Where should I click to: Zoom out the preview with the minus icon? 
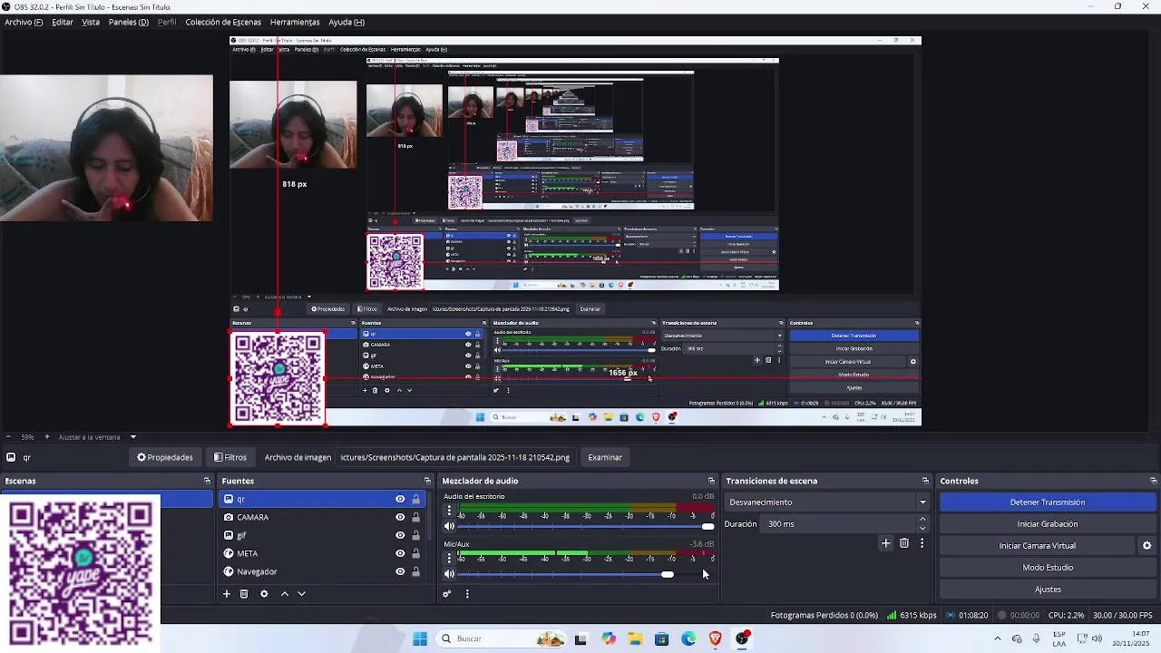tap(9, 437)
